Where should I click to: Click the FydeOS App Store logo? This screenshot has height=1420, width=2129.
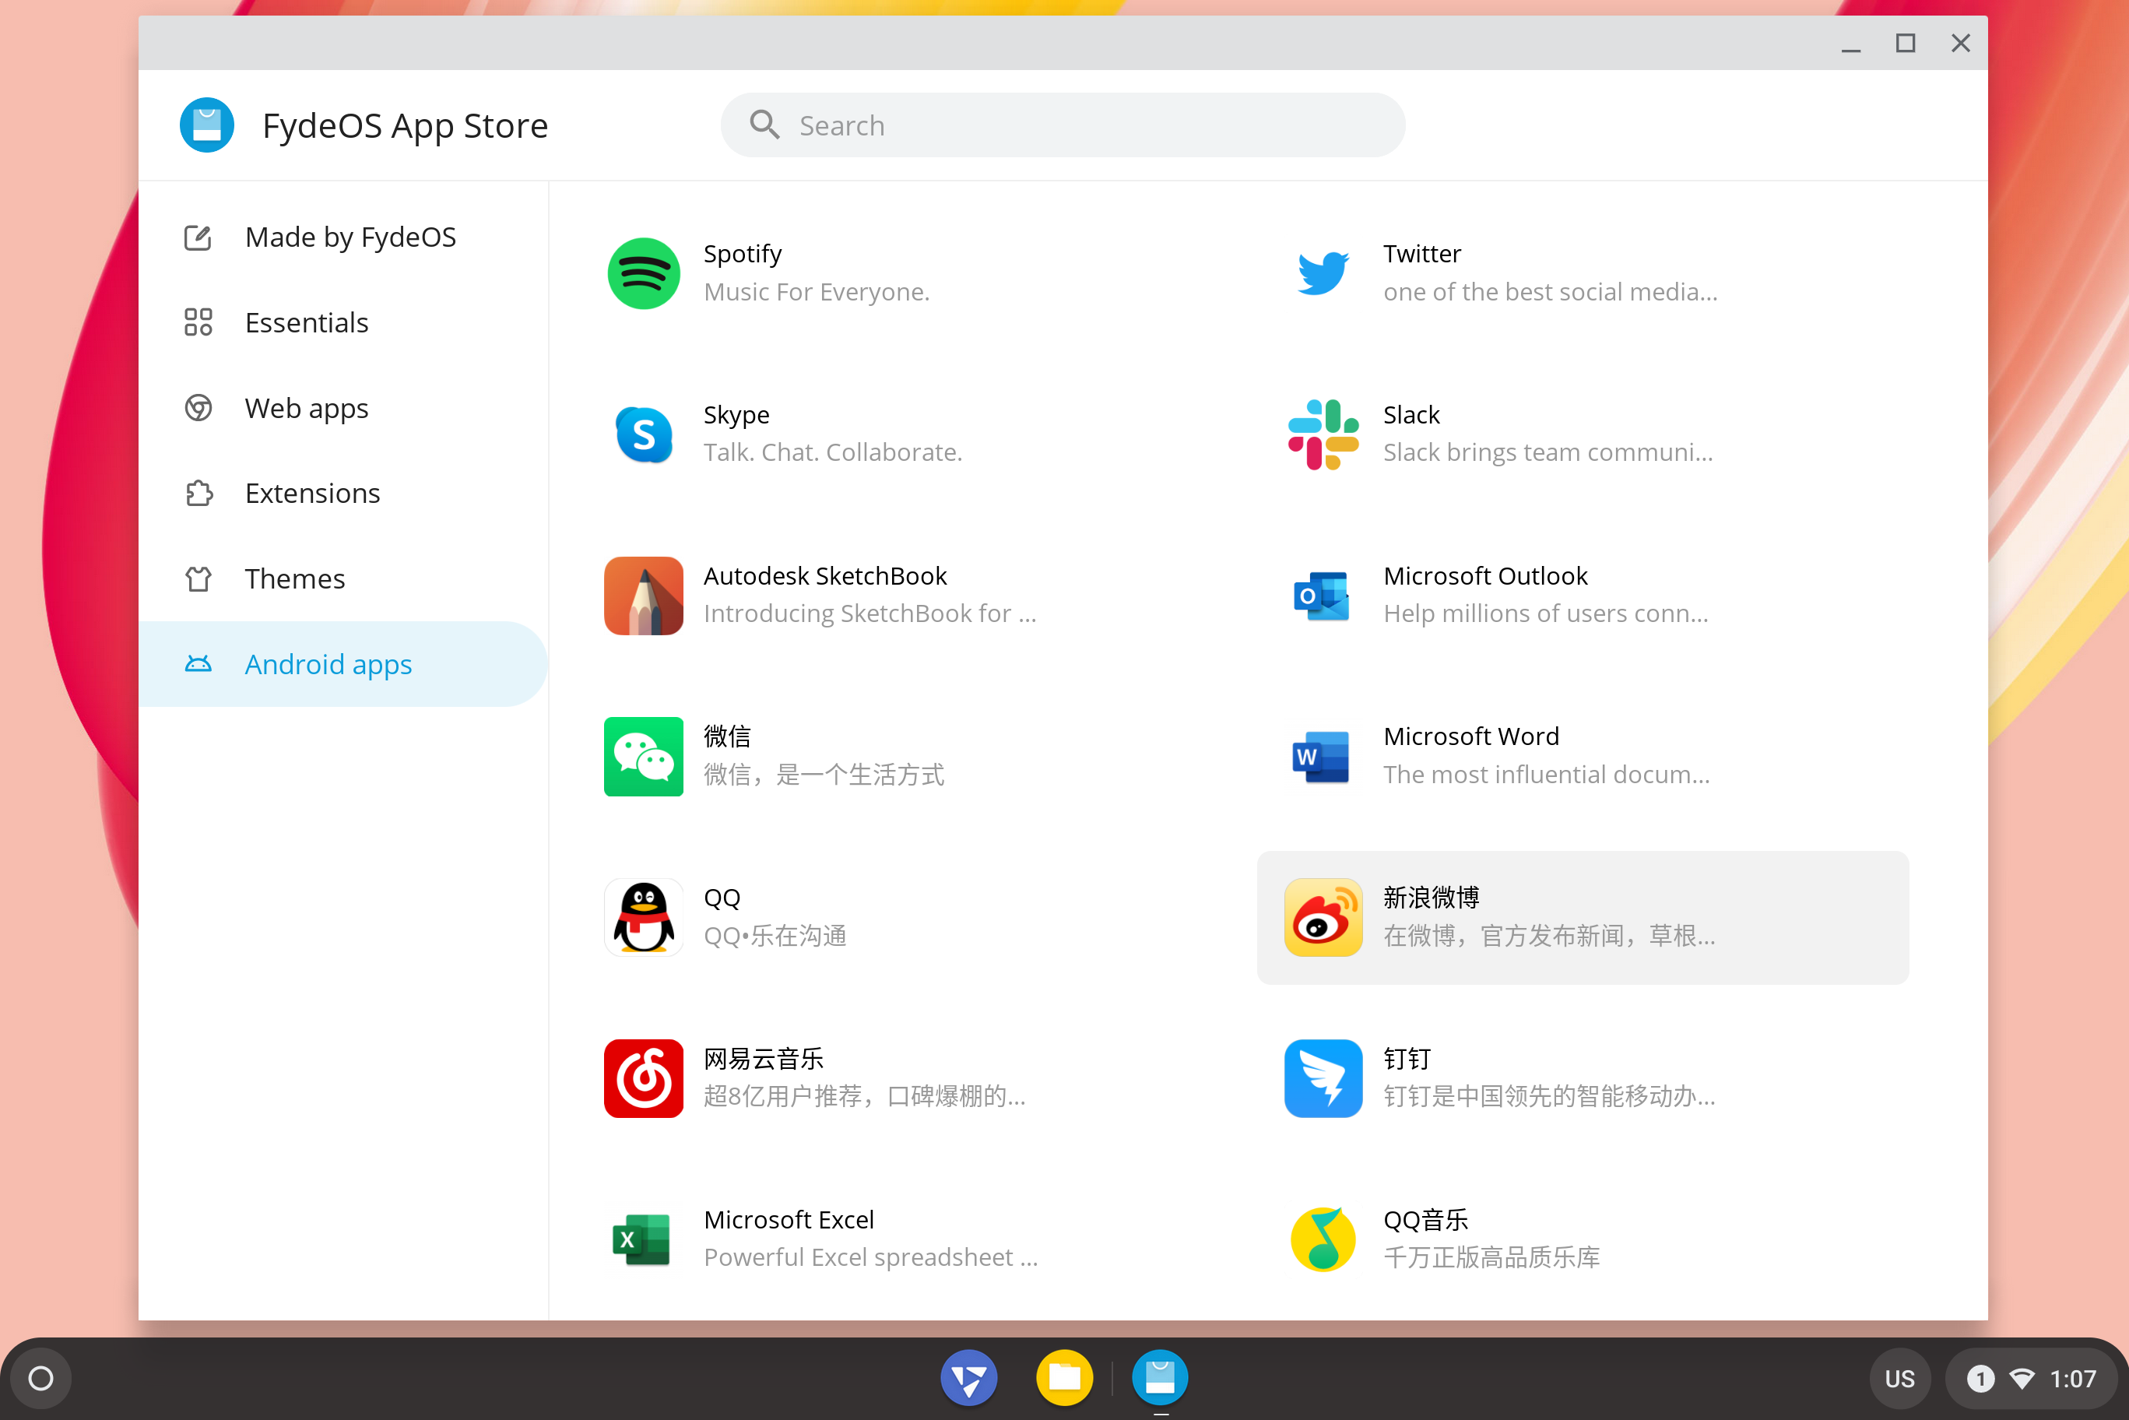click(206, 125)
